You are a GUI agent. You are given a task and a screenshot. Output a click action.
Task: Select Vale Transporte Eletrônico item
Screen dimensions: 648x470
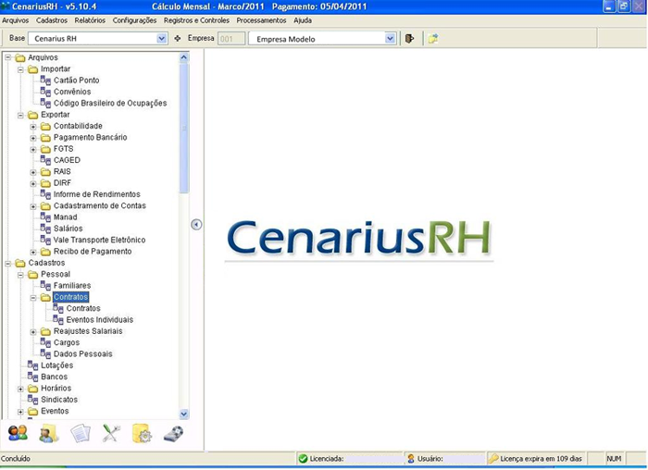tap(99, 240)
